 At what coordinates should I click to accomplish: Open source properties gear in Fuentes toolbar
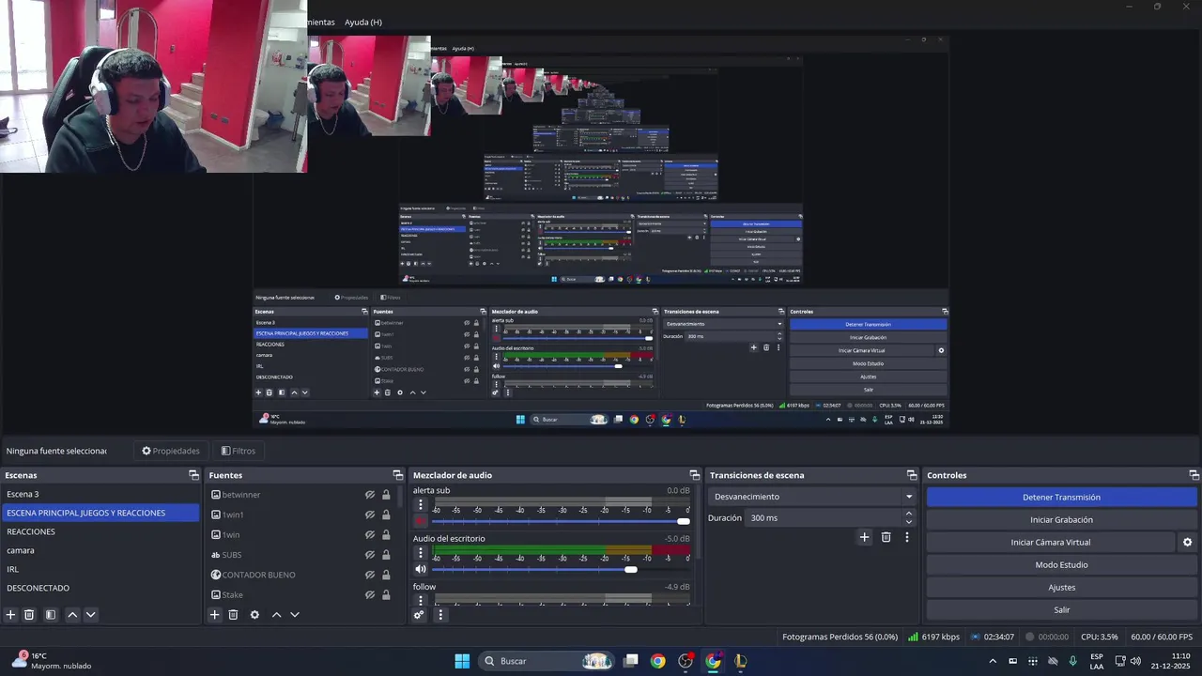click(254, 615)
